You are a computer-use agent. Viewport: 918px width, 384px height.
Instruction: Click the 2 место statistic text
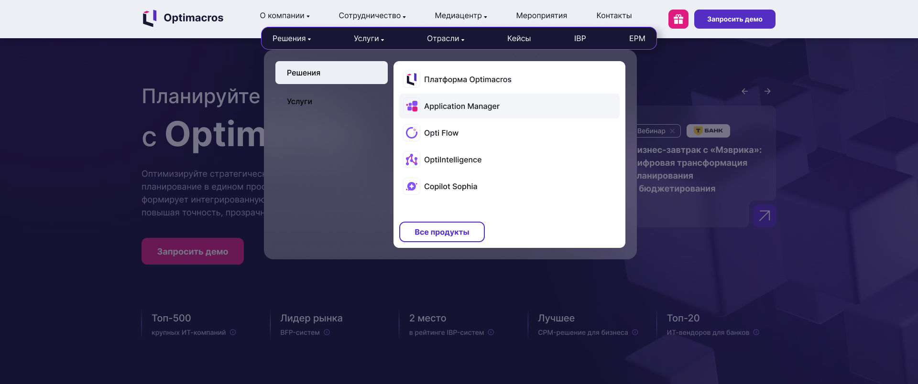[428, 318]
